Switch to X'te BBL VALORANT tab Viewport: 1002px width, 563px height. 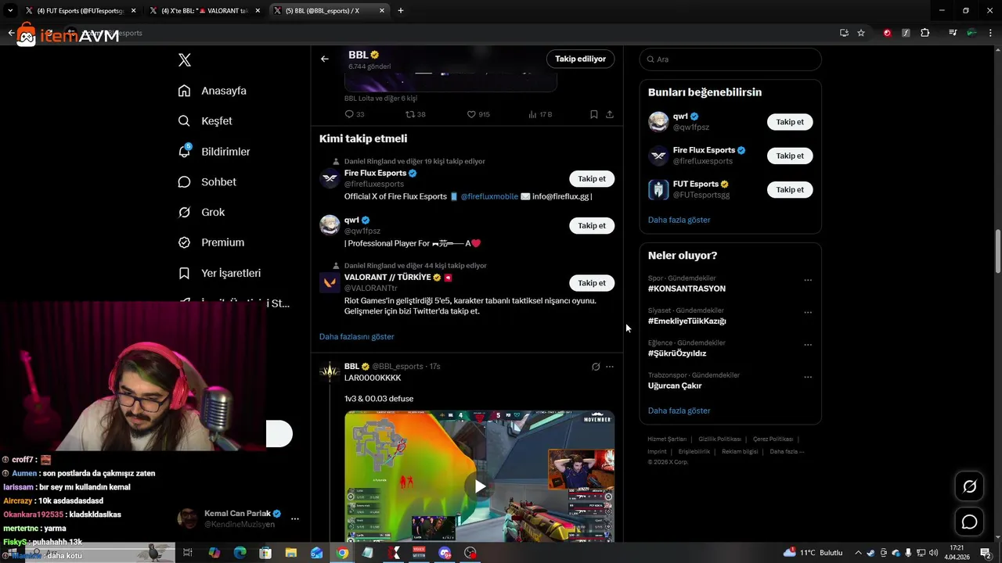click(205, 11)
